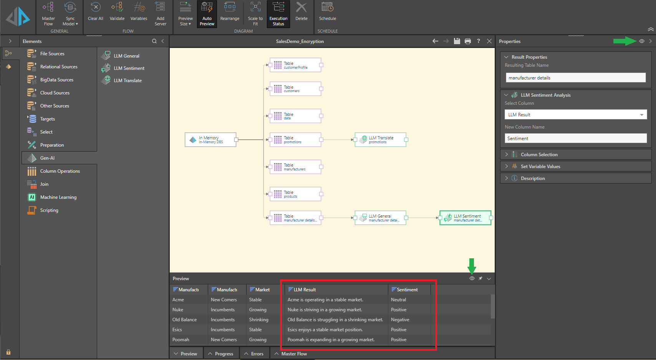
Task: Click the print icon in diagram header
Action: click(467, 41)
